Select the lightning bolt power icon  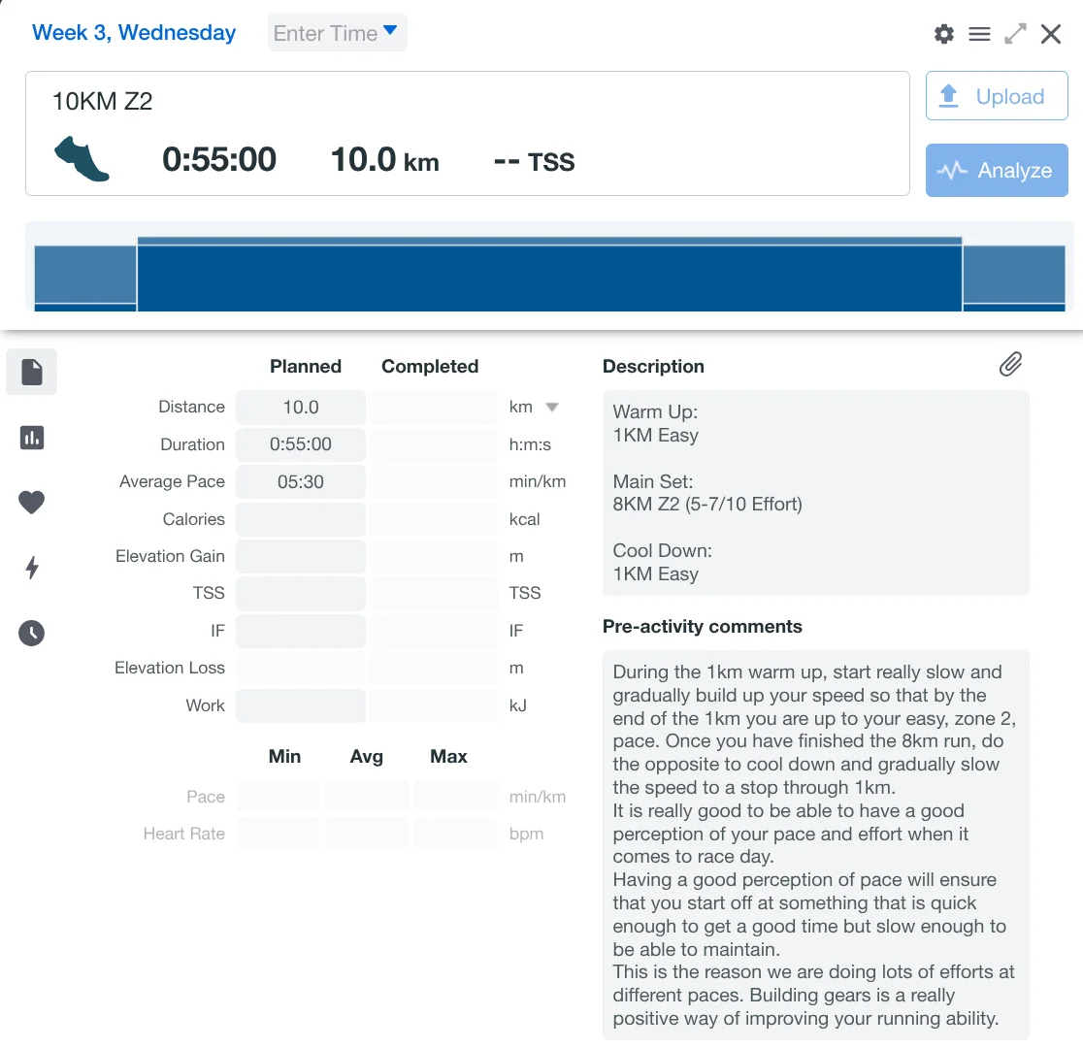pyautogui.click(x=32, y=568)
